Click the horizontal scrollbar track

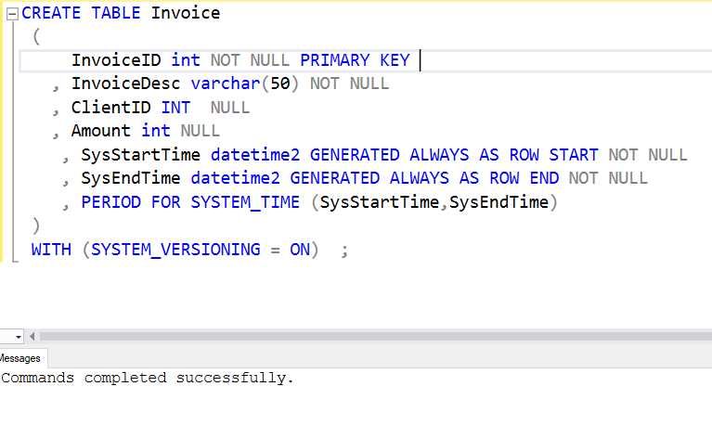tap(376, 337)
